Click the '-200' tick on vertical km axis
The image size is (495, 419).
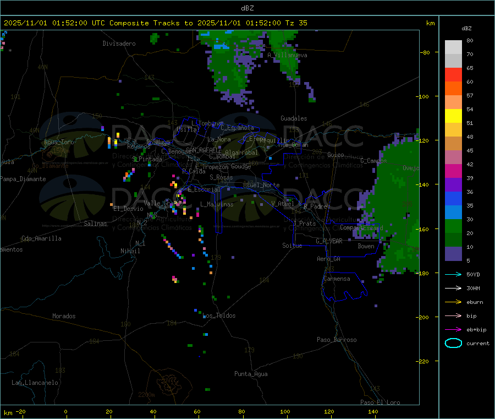tap(422, 317)
